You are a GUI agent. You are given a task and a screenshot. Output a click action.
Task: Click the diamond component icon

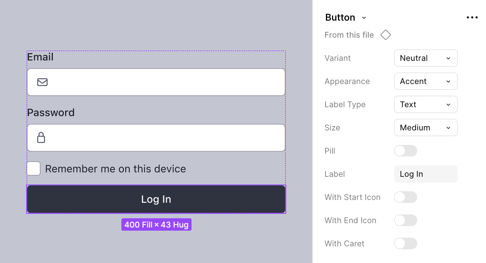[386, 35]
